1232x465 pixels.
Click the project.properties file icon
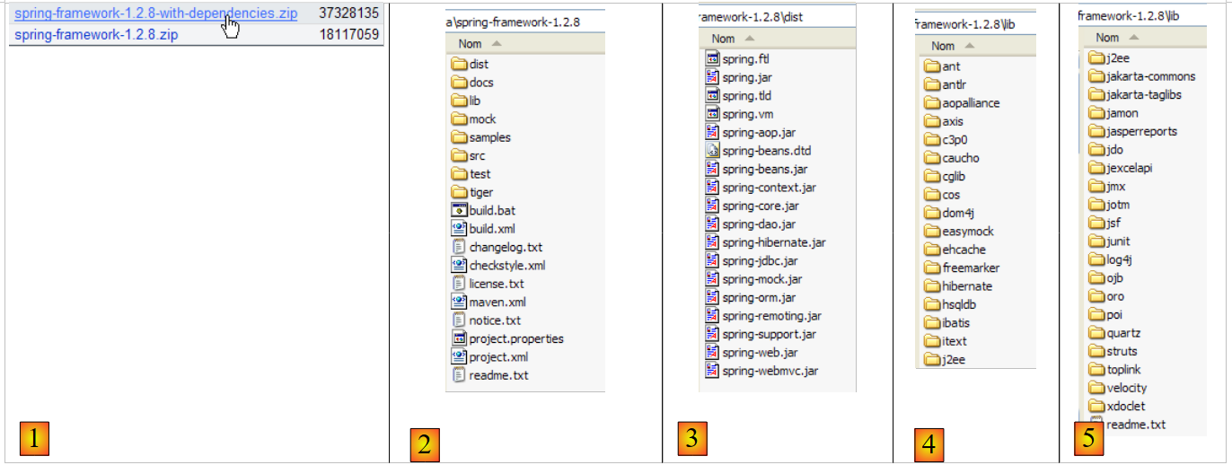click(459, 339)
